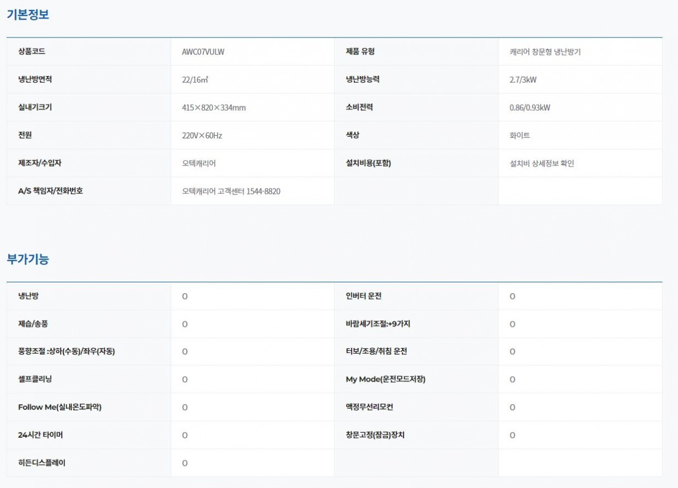Click the 부가기능 section heading
Viewport: 678px width, 488px height.
point(28,259)
